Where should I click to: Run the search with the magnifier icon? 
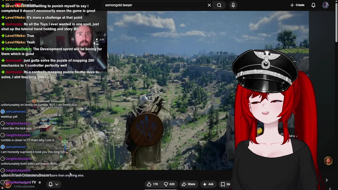click(219, 5)
